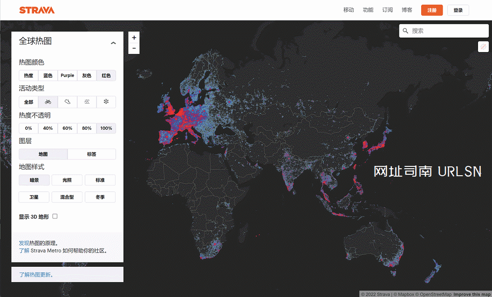Click the orange 注册 button

pos(431,10)
